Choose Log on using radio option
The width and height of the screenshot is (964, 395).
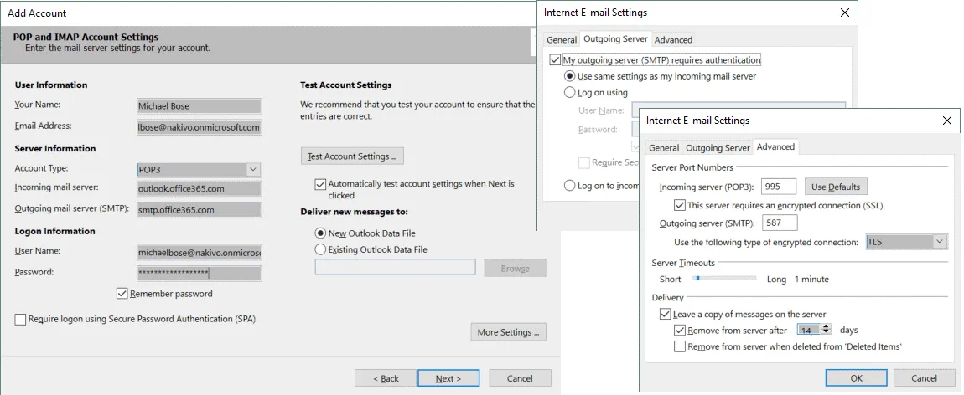click(570, 93)
